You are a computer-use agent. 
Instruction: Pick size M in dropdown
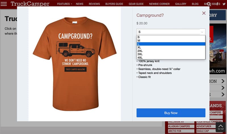coord(171,40)
